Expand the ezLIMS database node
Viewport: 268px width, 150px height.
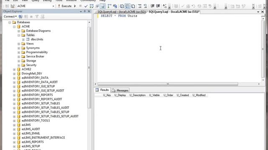pos(14,125)
